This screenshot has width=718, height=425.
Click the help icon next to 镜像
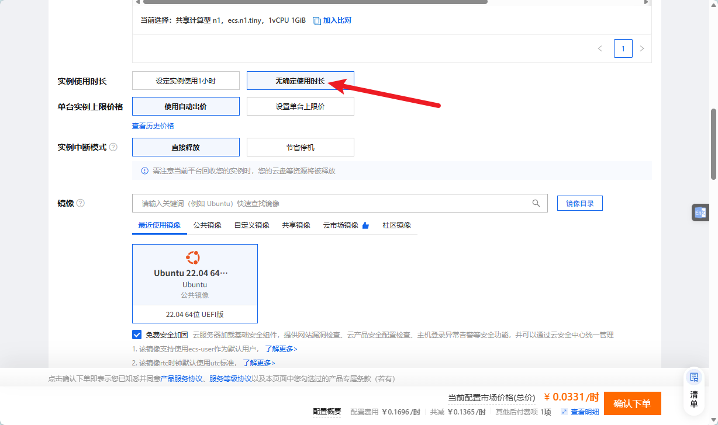(x=81, y=203)
